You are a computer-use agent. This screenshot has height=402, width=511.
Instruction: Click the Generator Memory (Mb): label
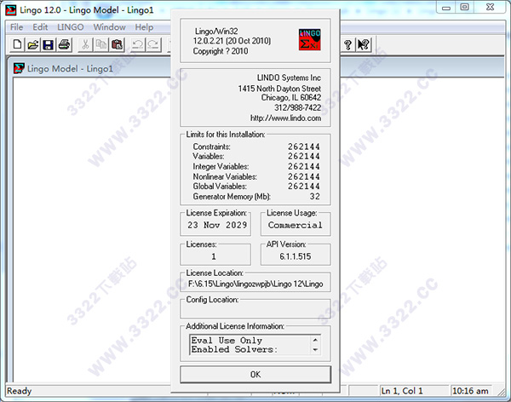232,197
